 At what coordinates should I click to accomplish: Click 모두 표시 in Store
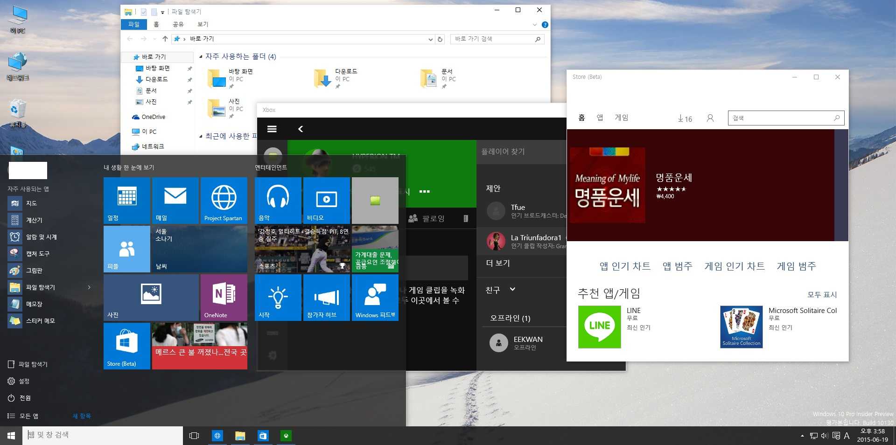(x=822, y=295)
